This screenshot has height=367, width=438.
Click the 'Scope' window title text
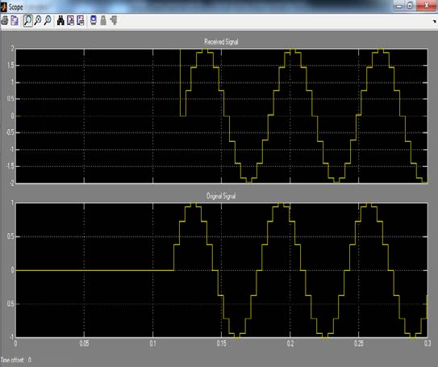(x=15, y=7)
